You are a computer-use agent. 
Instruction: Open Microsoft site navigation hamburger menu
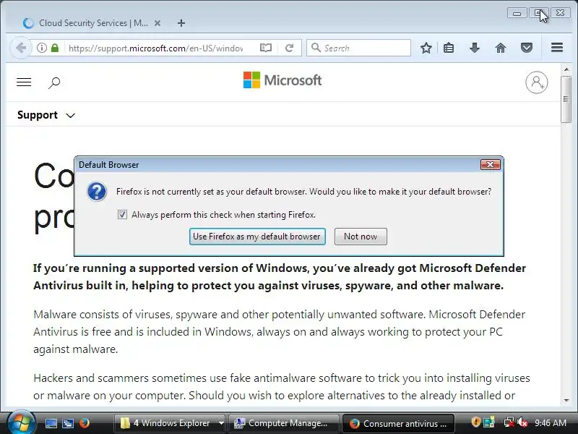pyautogui.click(x=24, y=82)
